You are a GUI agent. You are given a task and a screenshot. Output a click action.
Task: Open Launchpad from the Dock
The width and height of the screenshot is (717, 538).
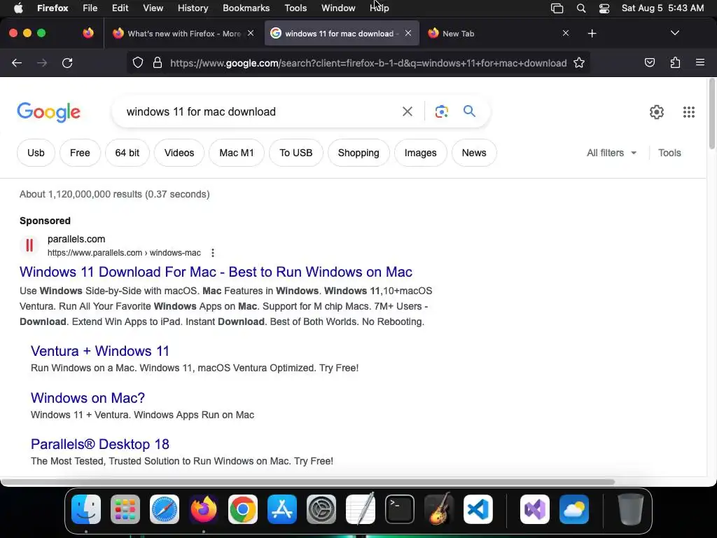pos(125,509)
